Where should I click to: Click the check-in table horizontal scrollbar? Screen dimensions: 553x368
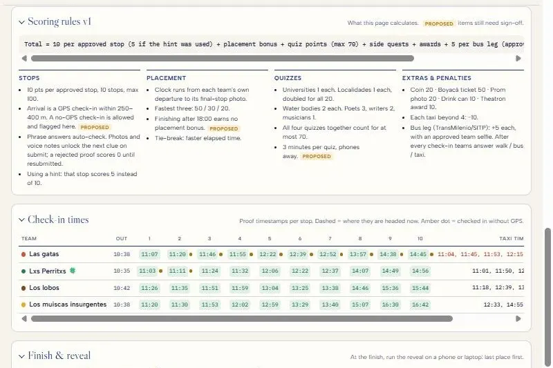tap(241, 319)
